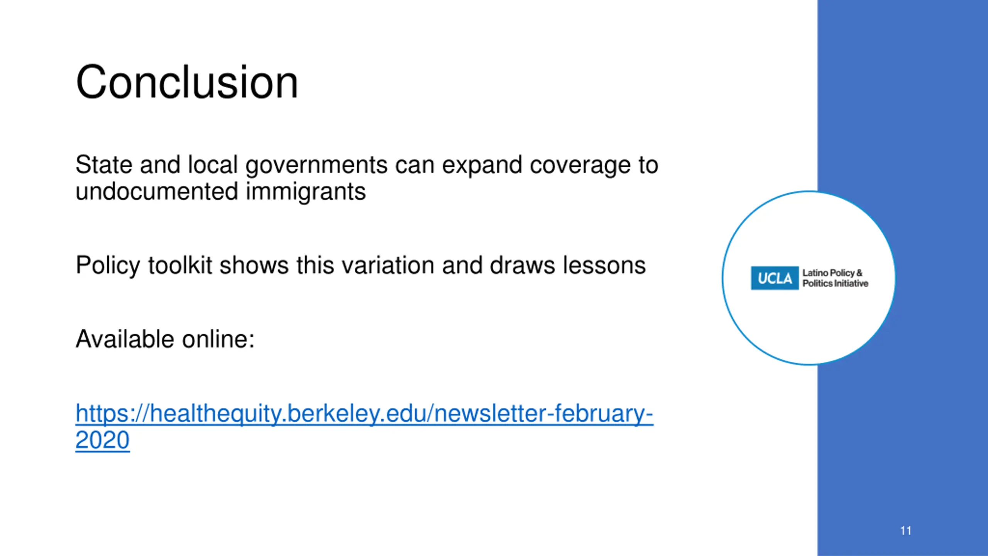Select the State and local governments line
988x556 pixels.
367,165
